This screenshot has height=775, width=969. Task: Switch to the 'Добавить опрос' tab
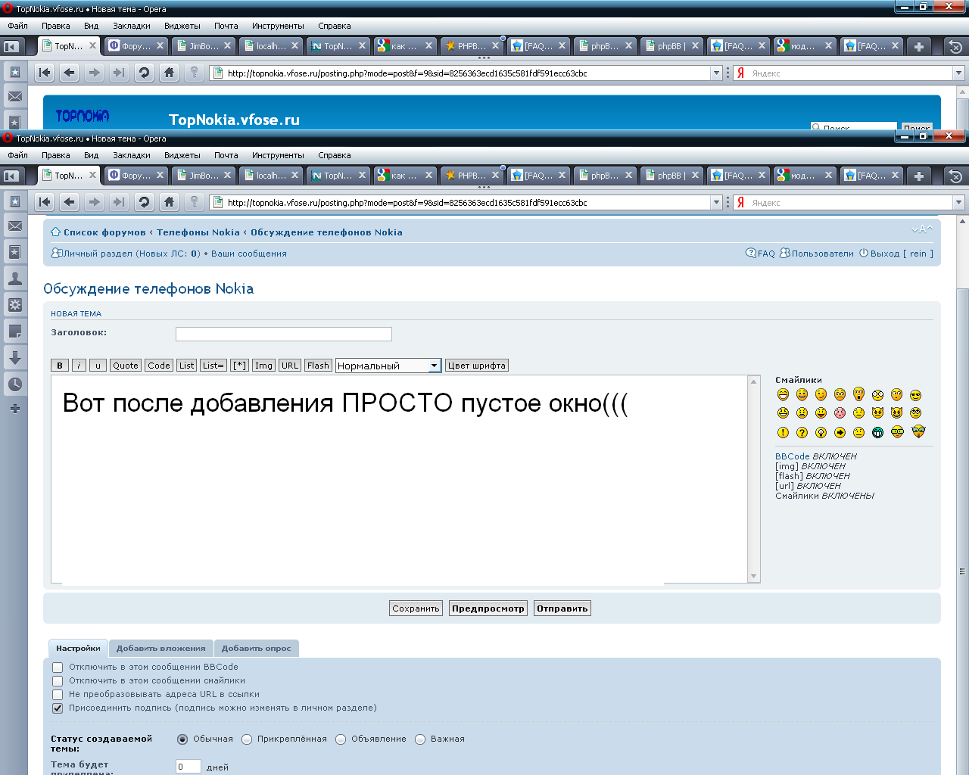click(x=256, y=649)
